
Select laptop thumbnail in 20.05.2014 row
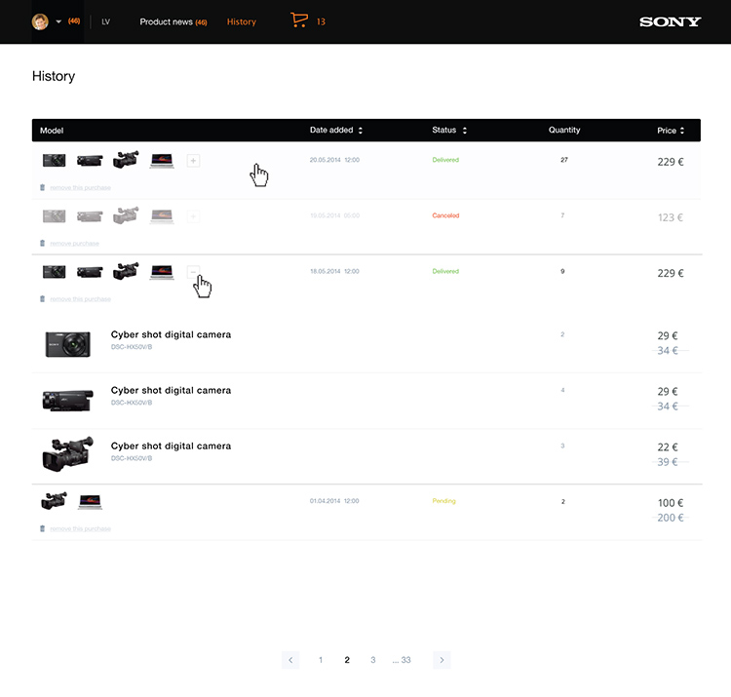click(x=162, y=161)
